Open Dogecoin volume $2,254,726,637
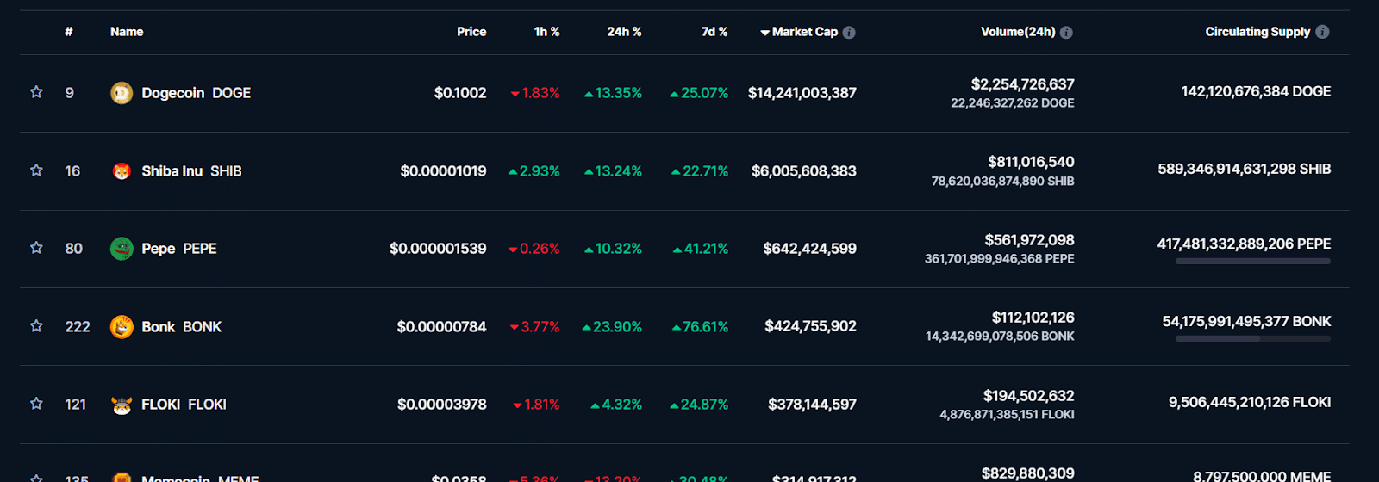This screenshot has width=1379, height=482. point(1023,84)
